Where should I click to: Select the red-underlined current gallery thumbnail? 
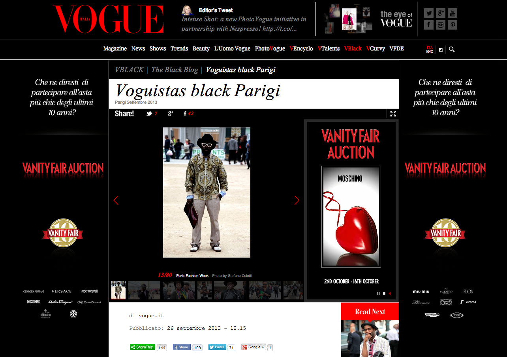click(118, 290)
